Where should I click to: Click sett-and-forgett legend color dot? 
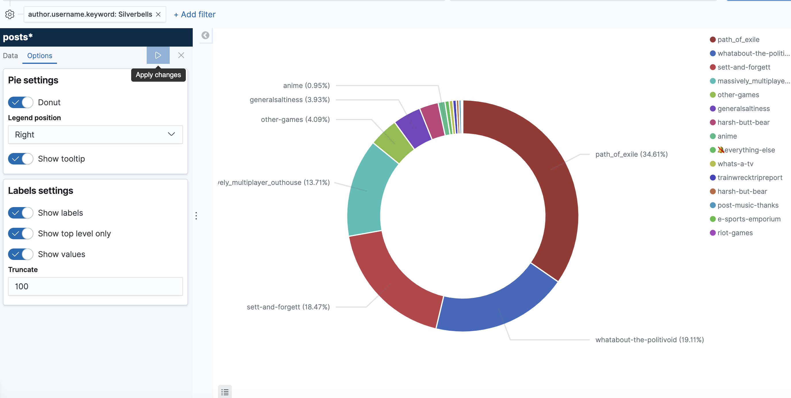(713, 67)
